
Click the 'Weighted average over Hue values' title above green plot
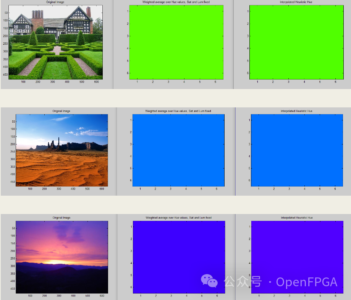pyautogui.click(x=176, y=2)
